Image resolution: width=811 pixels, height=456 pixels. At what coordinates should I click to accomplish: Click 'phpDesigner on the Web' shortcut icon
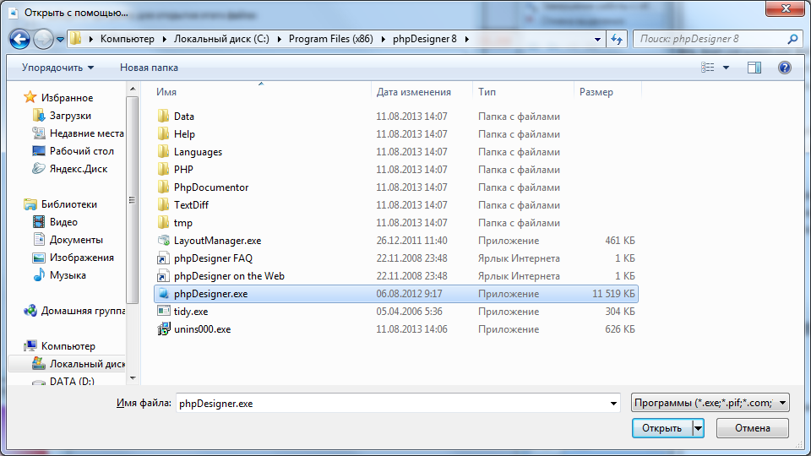pos(163,275)
